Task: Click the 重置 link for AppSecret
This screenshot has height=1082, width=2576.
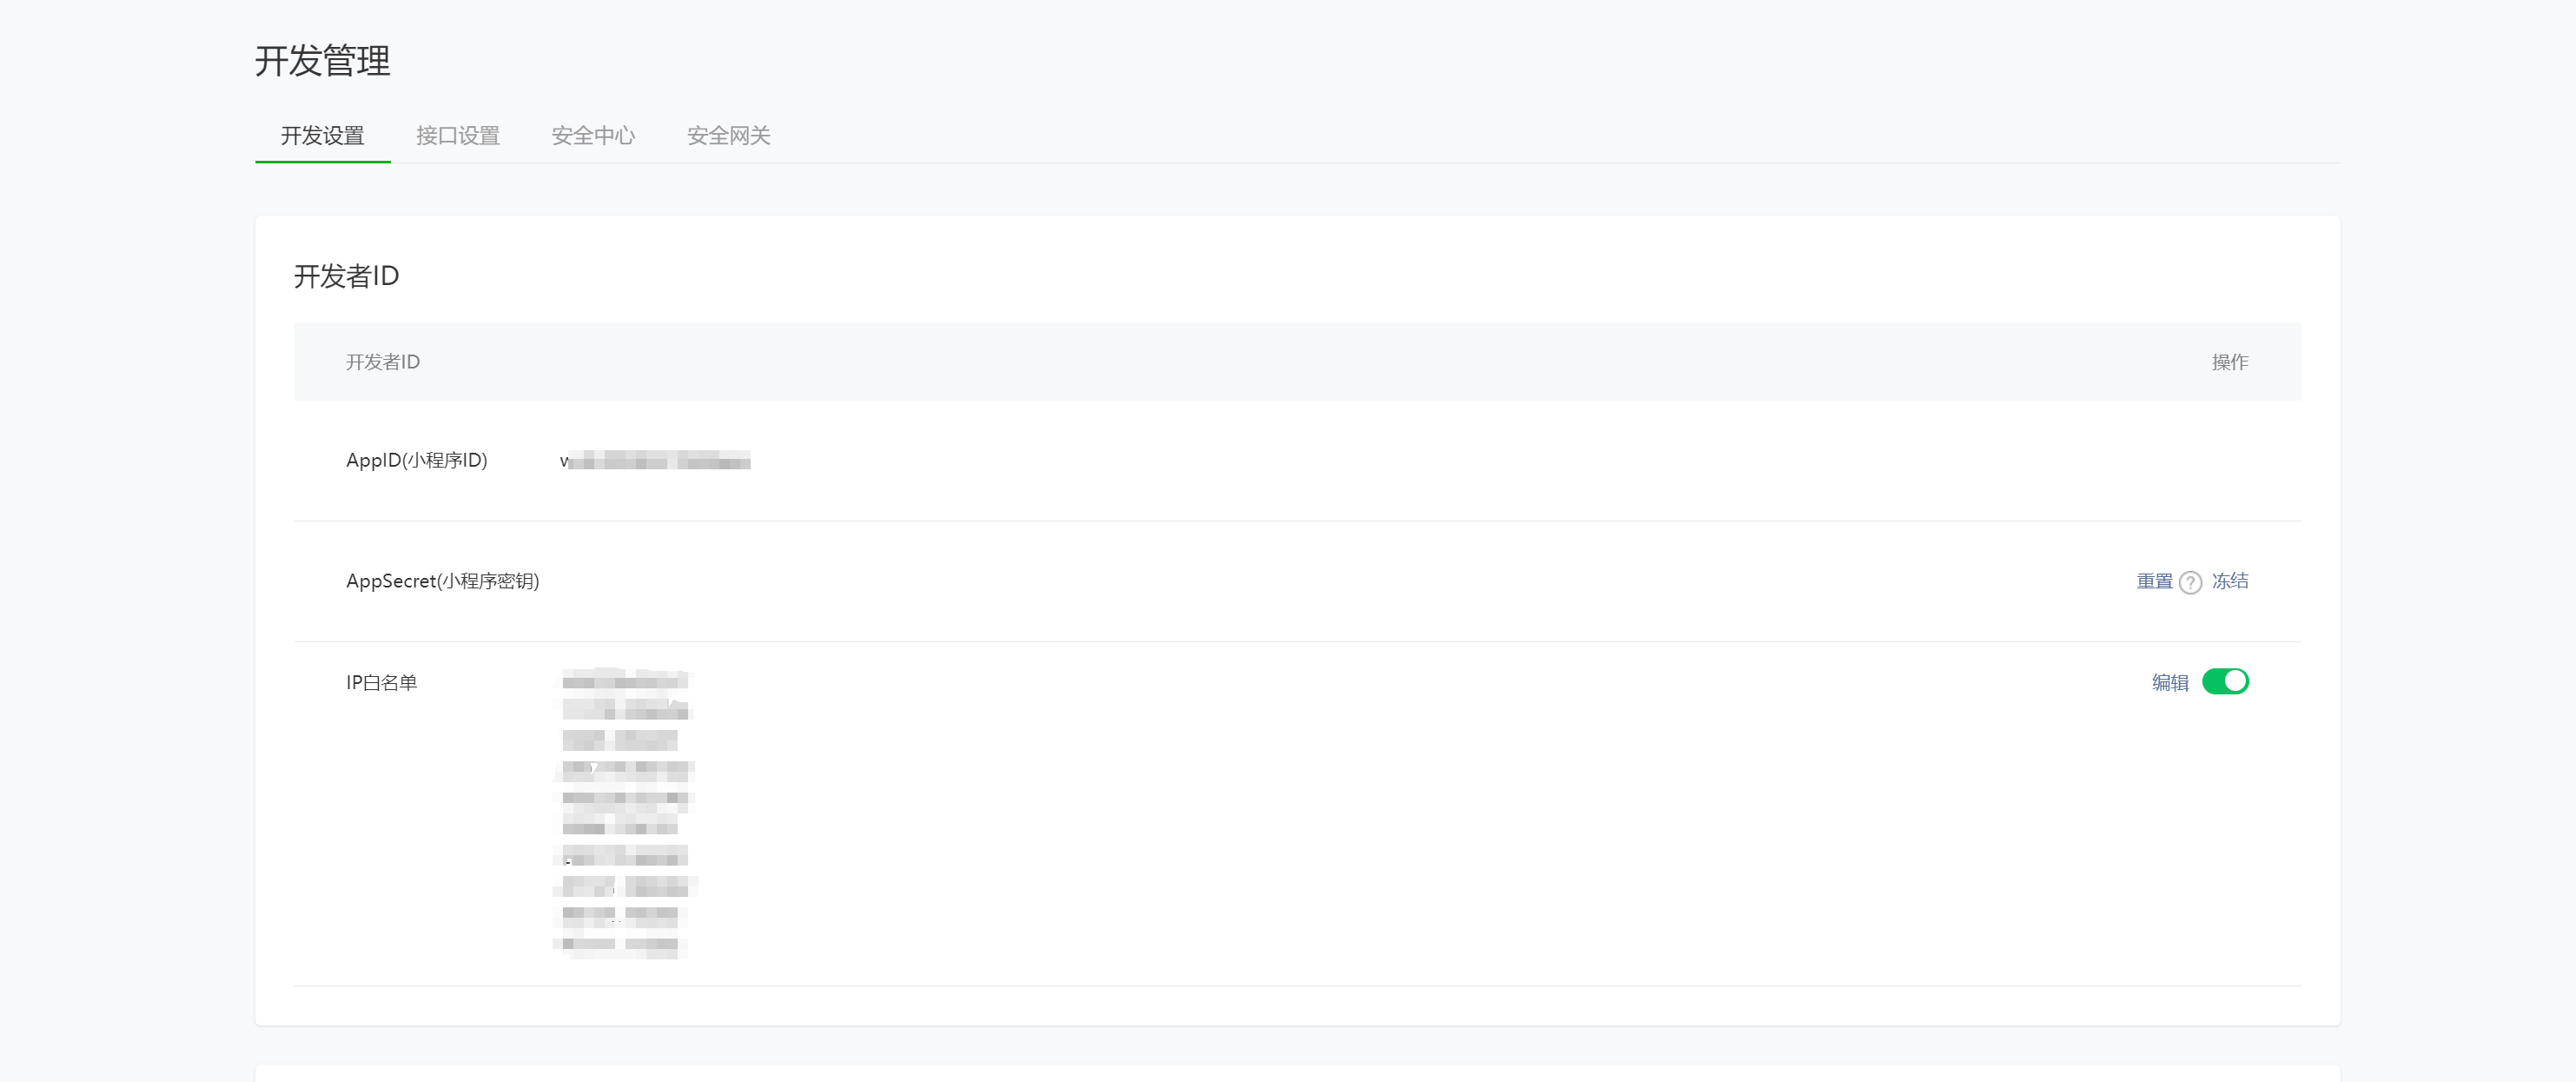Action: click(2154, 582)
